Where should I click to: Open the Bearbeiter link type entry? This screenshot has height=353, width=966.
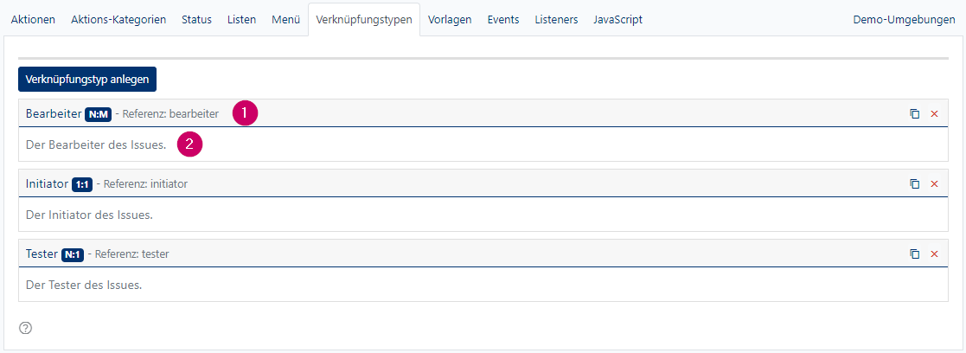(54, 114)
